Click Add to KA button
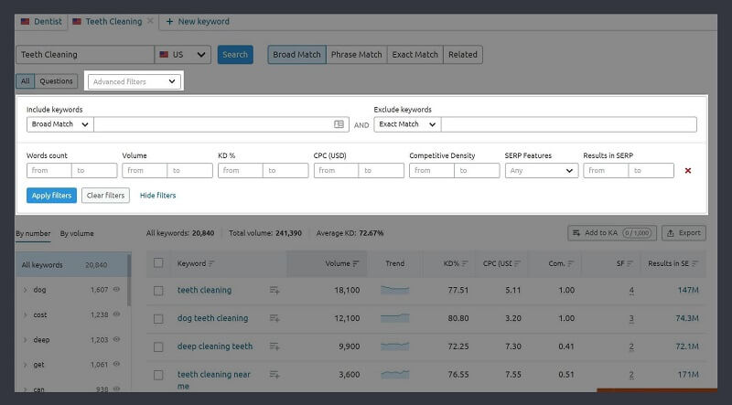732x405 pixels. tap(612, 233)
